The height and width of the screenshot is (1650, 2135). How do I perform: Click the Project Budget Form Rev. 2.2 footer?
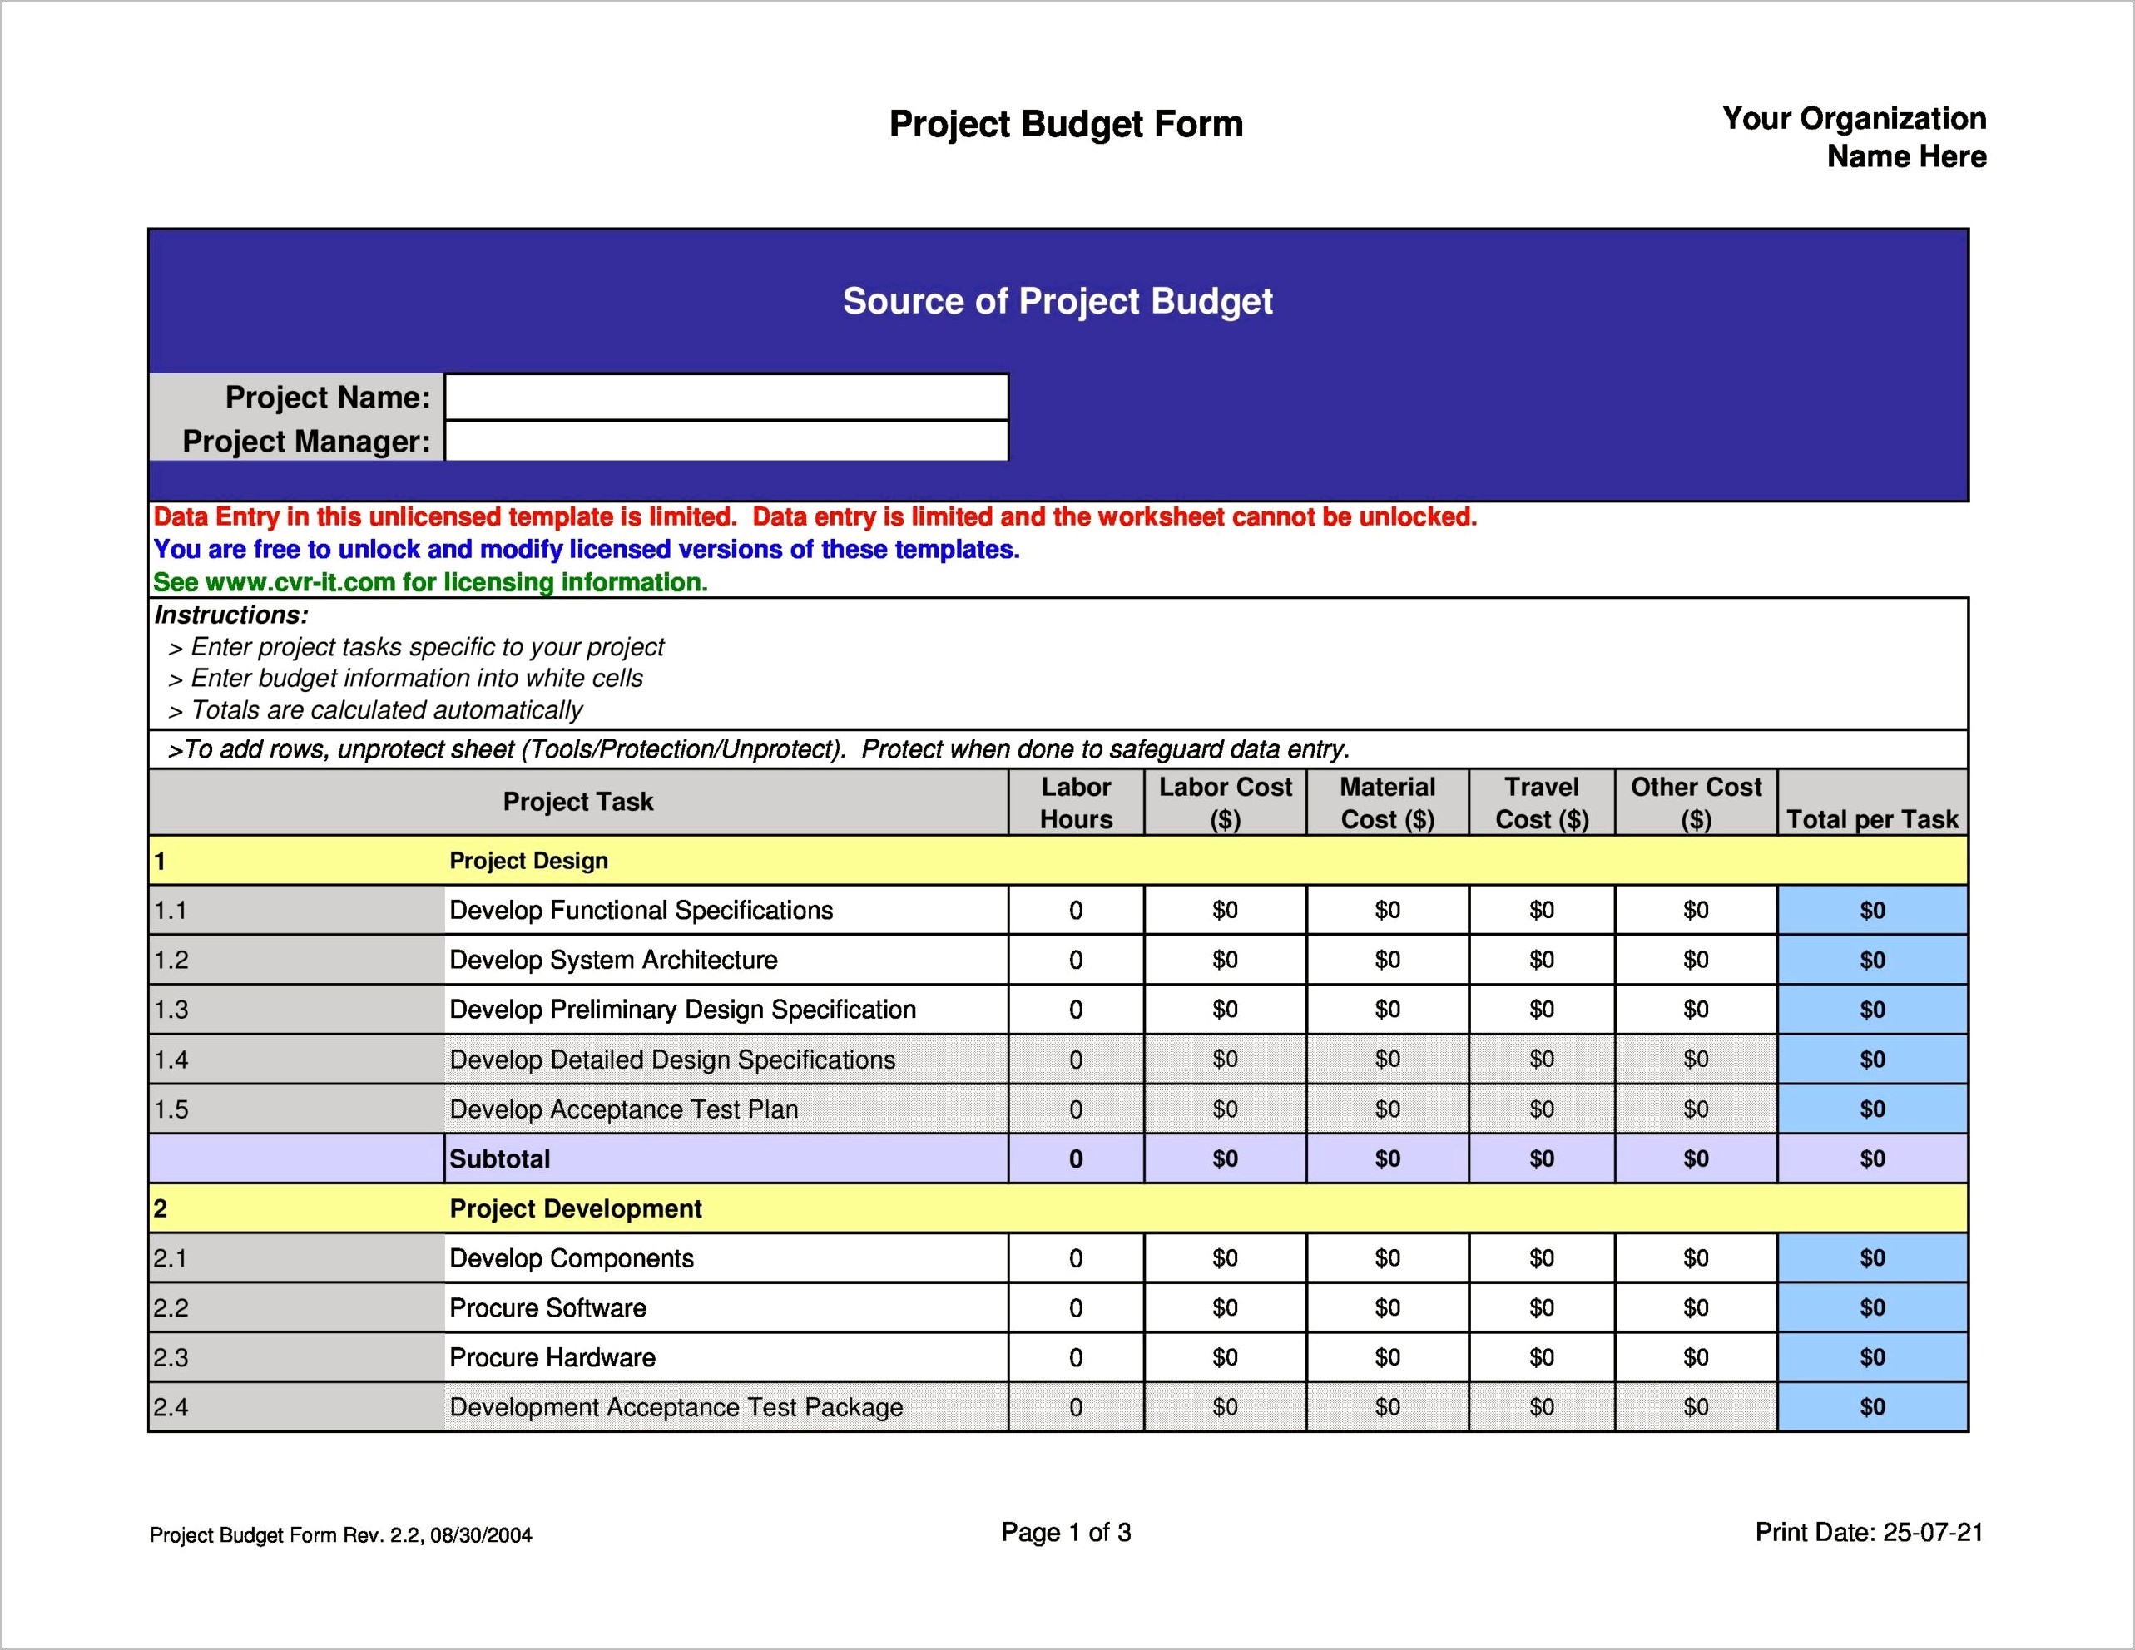(341, 1534)
